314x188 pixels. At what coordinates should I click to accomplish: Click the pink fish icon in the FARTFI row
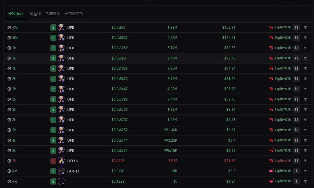tap(271, 171)
